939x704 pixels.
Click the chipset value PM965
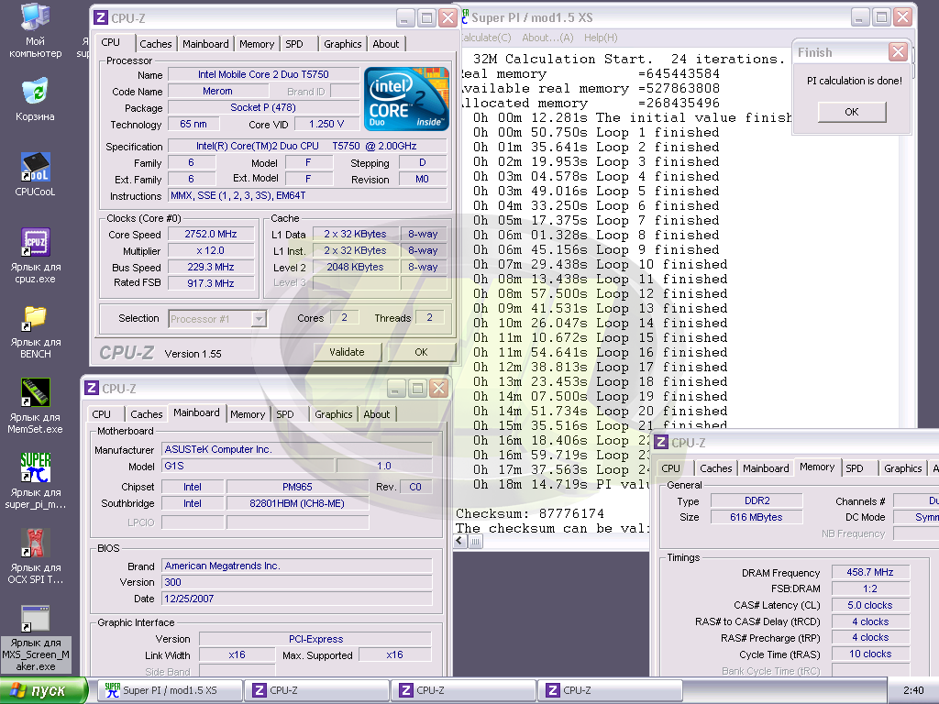tap(298, 487)
